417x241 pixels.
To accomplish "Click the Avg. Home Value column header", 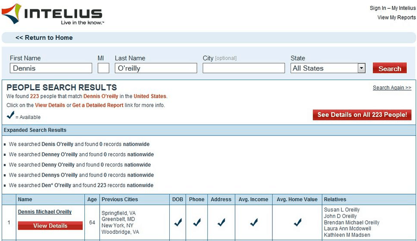I will pos(297,199).
